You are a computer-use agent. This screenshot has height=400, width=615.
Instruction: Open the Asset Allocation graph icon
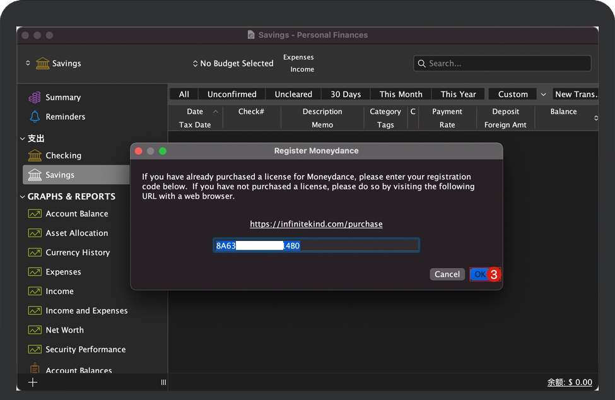[x=35, y=233]
